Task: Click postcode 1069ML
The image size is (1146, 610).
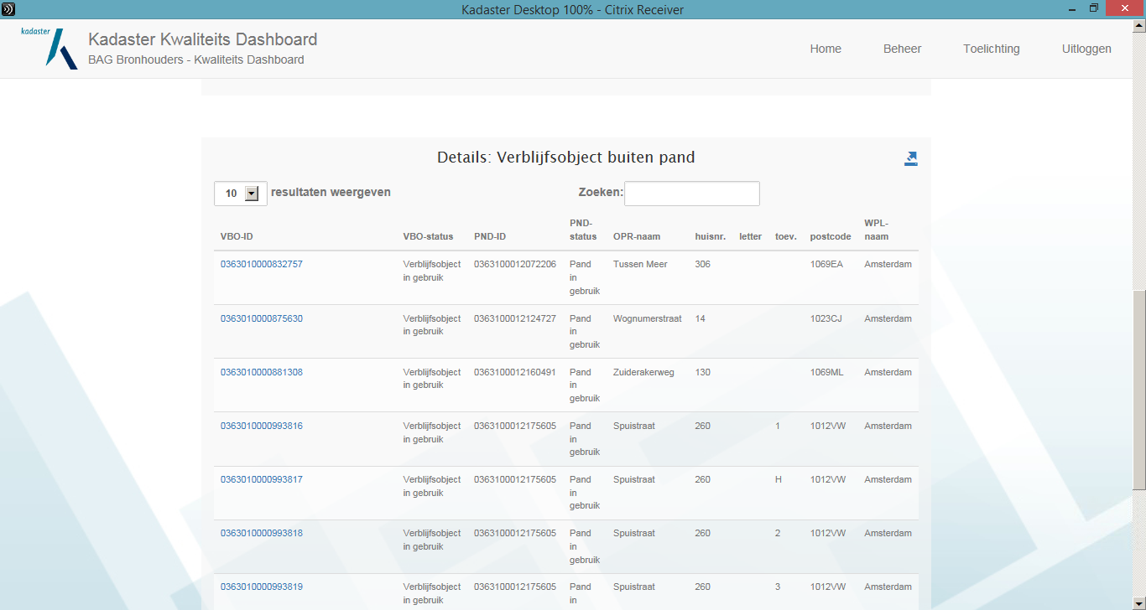Action: 827,372
